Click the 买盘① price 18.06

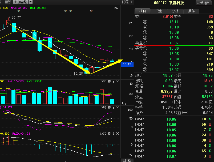[174, 48]
